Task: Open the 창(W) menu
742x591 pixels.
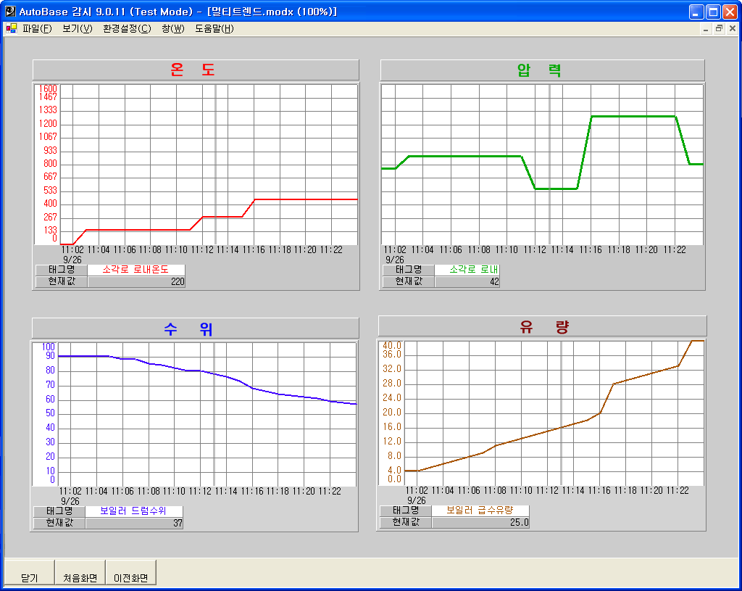Action: (x=173, y=28)
